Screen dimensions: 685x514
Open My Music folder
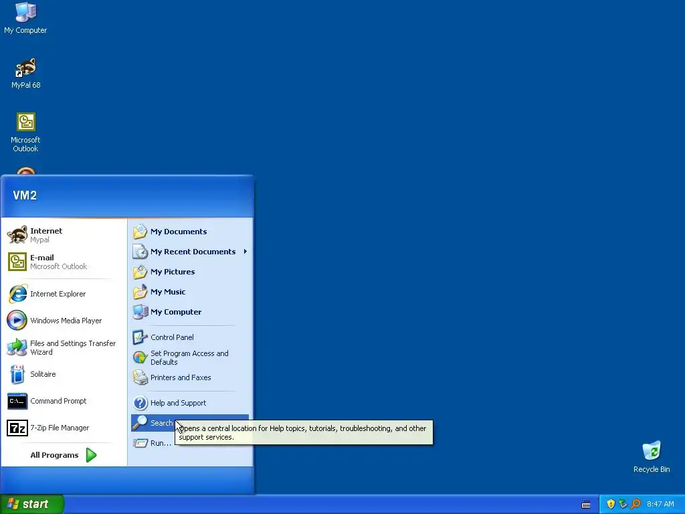190,292
